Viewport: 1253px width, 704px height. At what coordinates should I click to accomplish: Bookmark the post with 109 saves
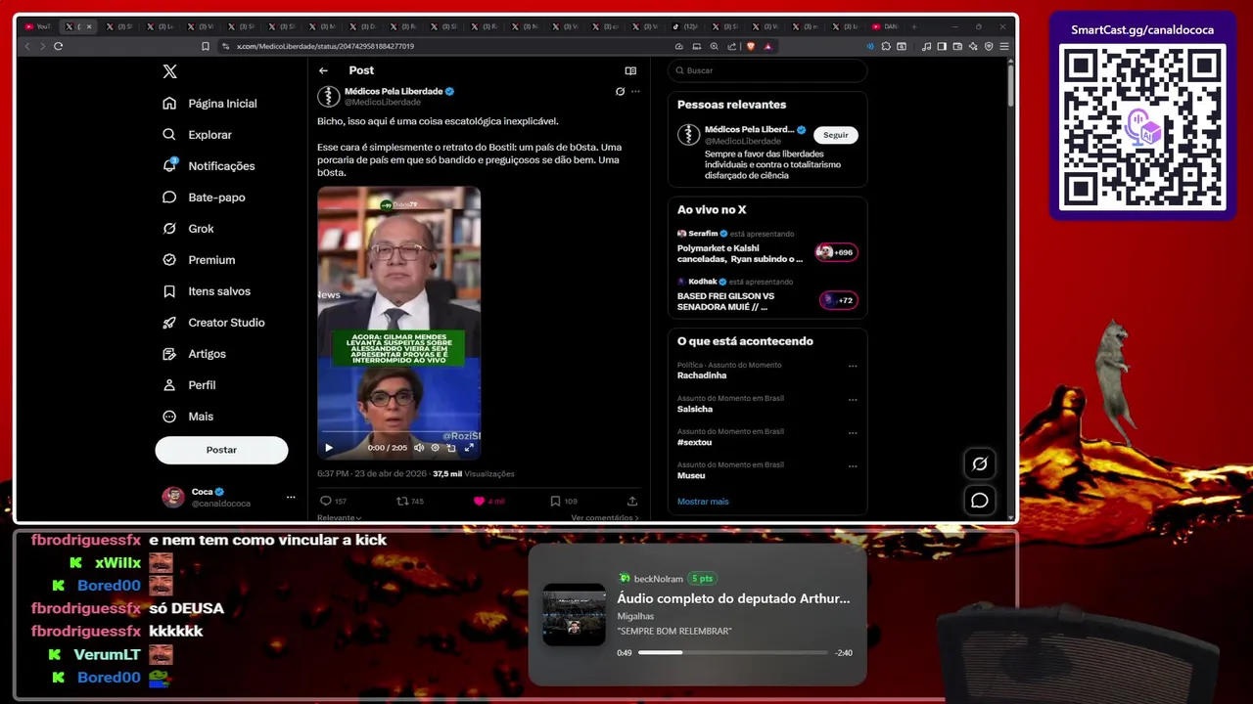pos(564,501)
